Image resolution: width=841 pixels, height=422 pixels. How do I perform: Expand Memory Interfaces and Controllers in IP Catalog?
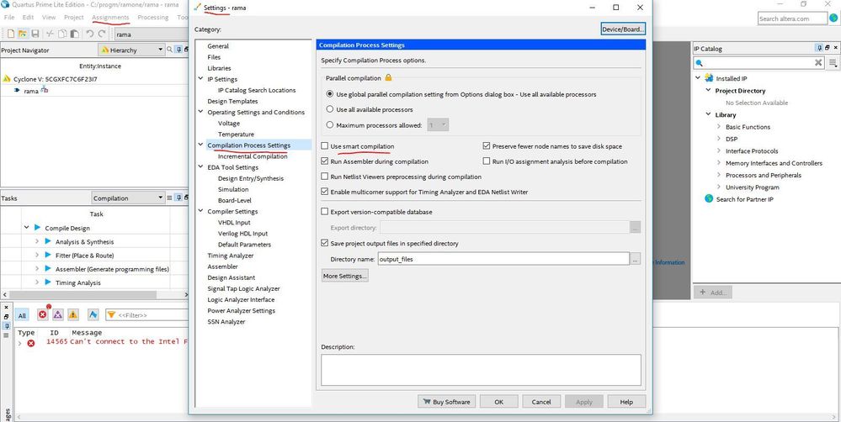[719, 163]
